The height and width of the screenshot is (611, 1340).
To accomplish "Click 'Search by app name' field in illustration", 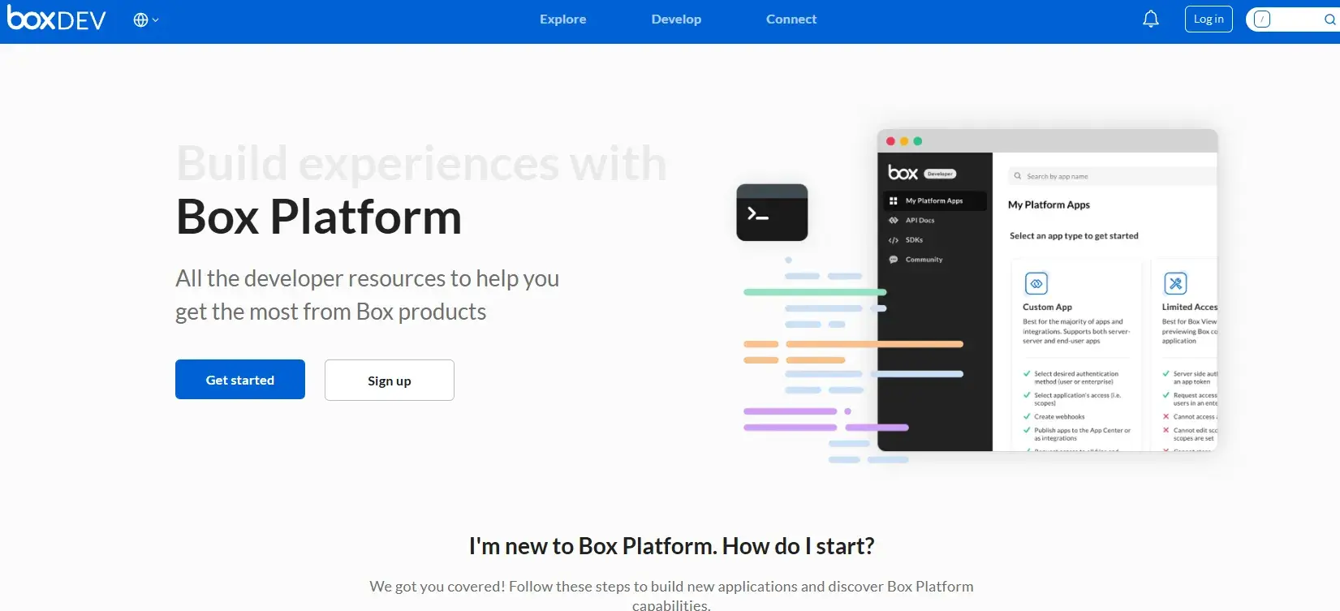I will click(1113, 176).
